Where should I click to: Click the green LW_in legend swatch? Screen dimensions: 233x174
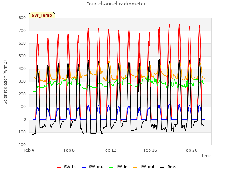(111, 167)
